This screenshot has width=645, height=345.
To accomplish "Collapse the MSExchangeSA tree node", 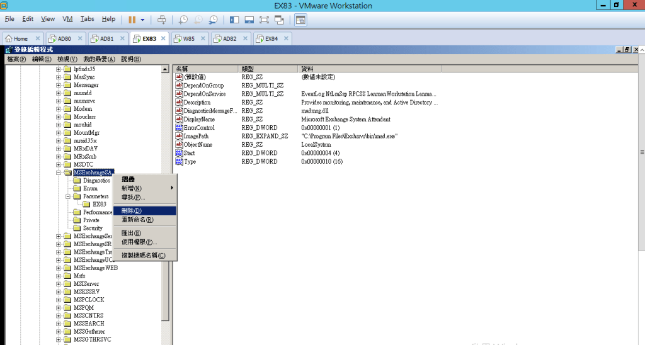I will [x=59, y=172].
